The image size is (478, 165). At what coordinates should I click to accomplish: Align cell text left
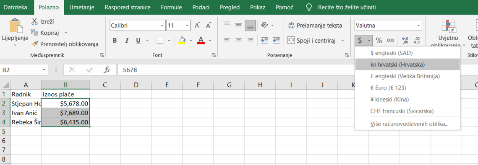pyautogui.click(x=227, y=40)
